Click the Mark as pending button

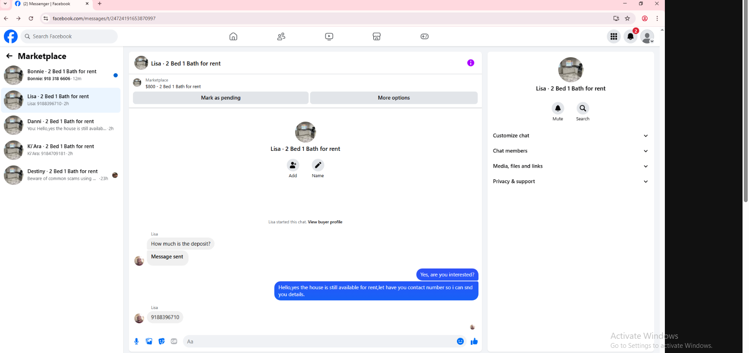pos(220,98)
